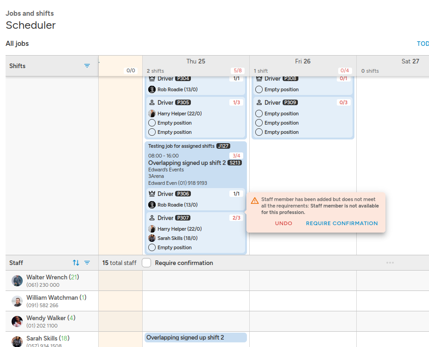Click the 3/4 count on shift S213
The height and width of the screenshot is (347, 429).
pos(236,156)
